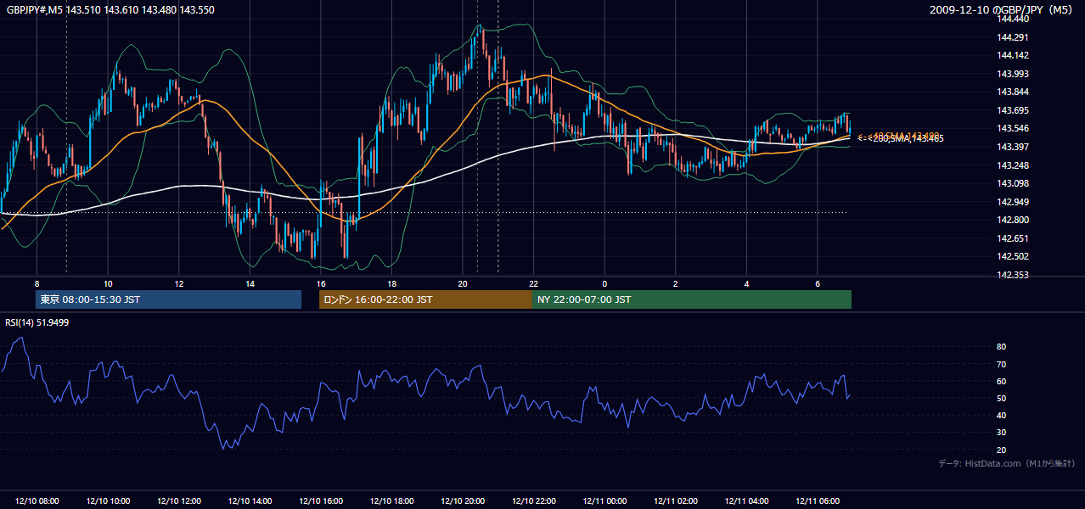Screen dimensions: 1085x509
Task: Click price axis label 142.800
Action: pos(1014,220)
